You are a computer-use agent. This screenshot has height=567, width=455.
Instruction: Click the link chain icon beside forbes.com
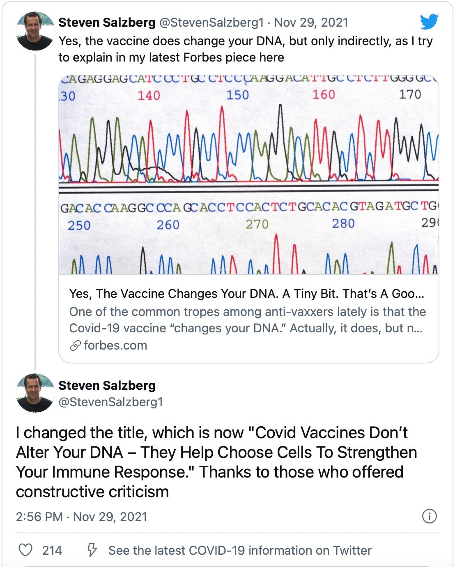[75, 346]
